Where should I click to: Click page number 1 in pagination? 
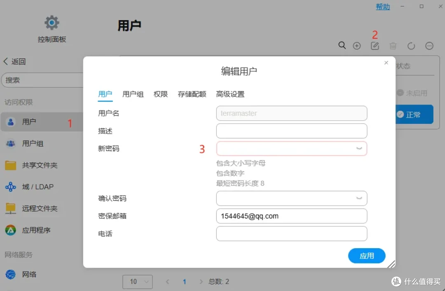185,282
